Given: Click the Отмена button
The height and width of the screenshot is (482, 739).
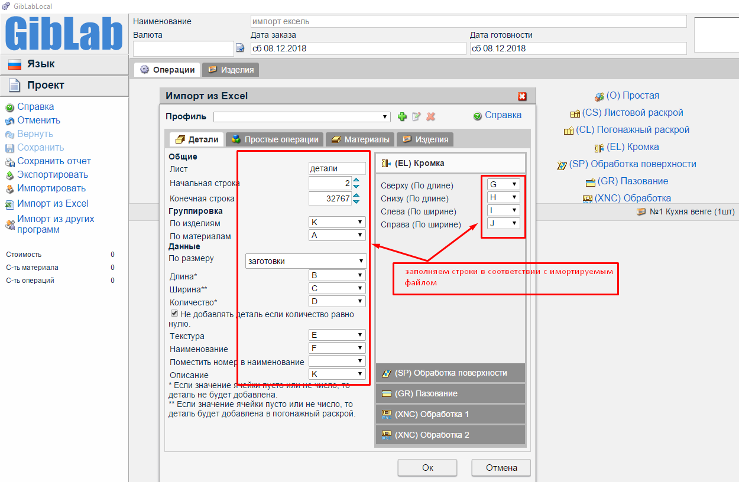Looking at the screenshot, I should (x=501, y=468).
